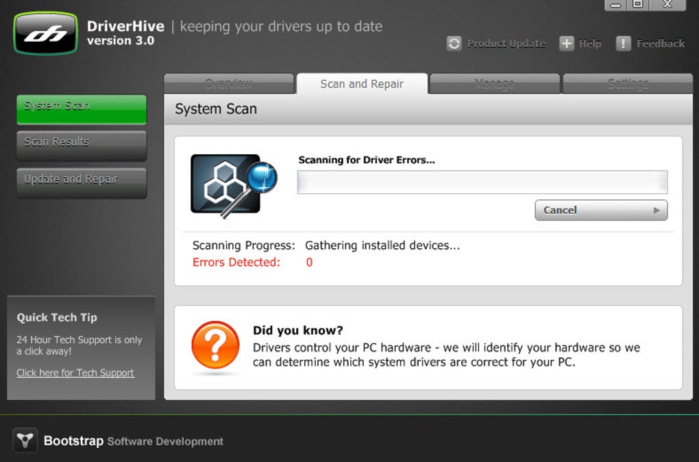Select System Scan in the sidebar
Viewport: 699px width, 462px height.
[82, 109]
